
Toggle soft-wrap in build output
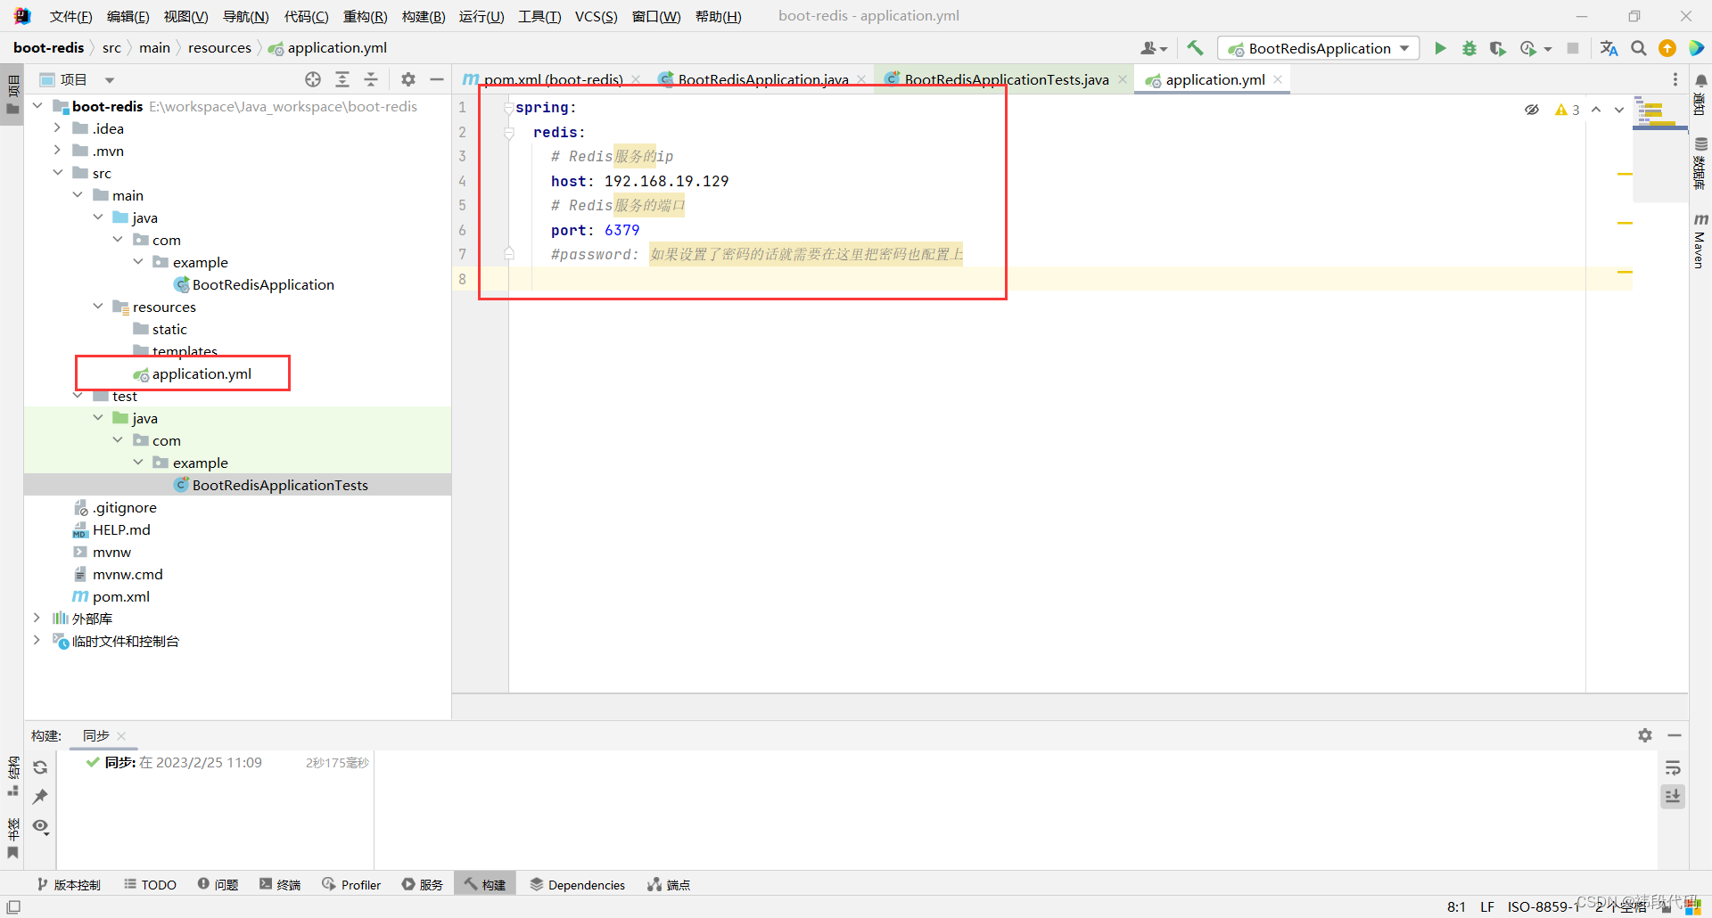coord(1673,768)
